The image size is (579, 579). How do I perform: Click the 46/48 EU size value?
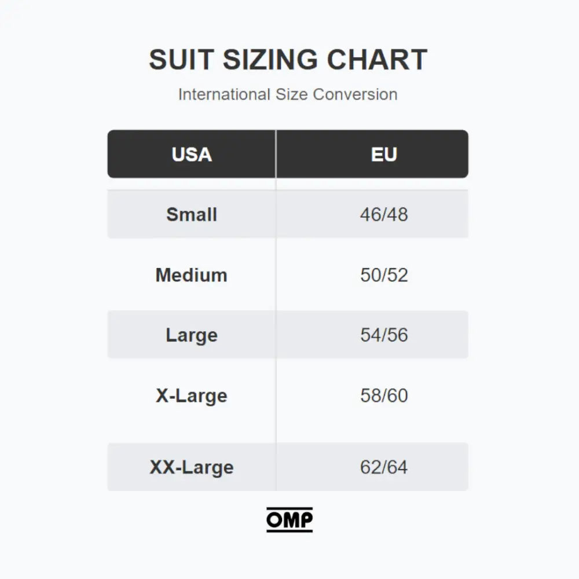click(x=384, y=214)
